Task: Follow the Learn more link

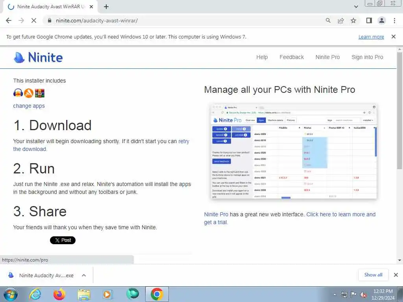Action: pyautogui.click(x=371, y=37)
